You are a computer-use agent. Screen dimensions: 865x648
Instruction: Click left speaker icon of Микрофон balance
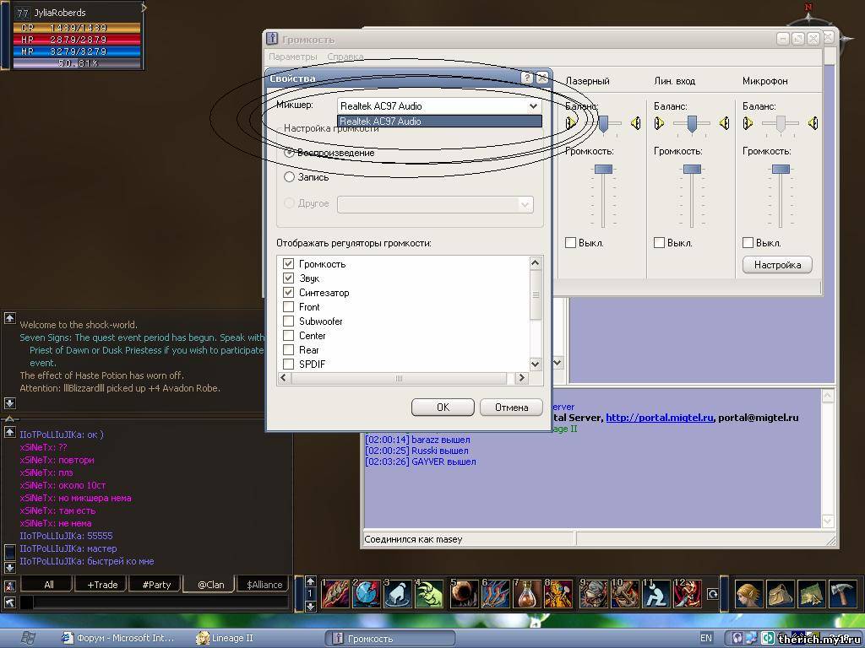(x=748, y=123)
